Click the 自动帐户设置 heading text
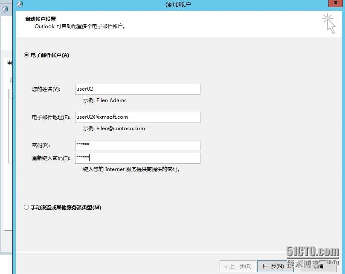This screenshot has width=345, height=274. (41, 19)
